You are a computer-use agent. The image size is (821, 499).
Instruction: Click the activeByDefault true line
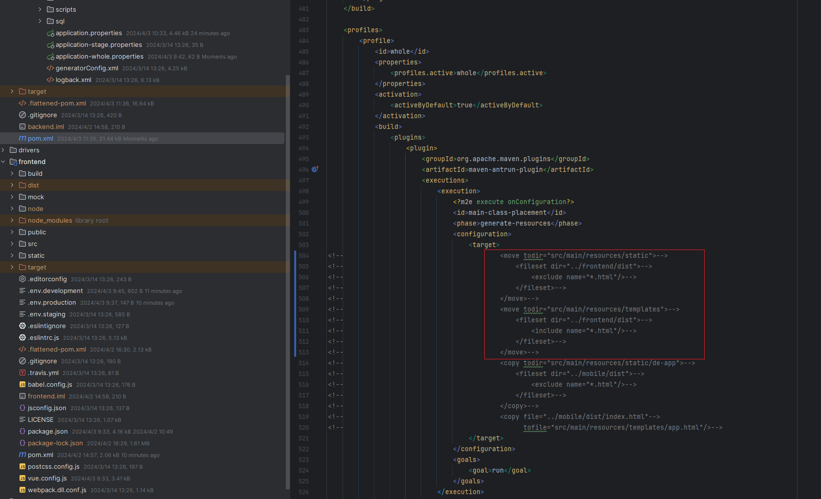point(466,105)
